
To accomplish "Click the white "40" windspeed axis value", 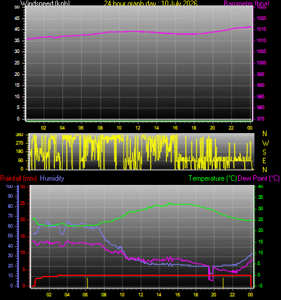I will click(17, 30).
